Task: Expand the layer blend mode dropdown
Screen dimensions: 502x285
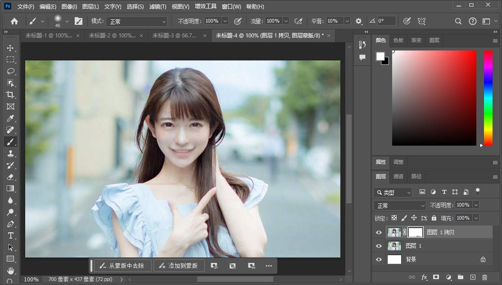Action: pyautogui.click(x=399, y=206)
